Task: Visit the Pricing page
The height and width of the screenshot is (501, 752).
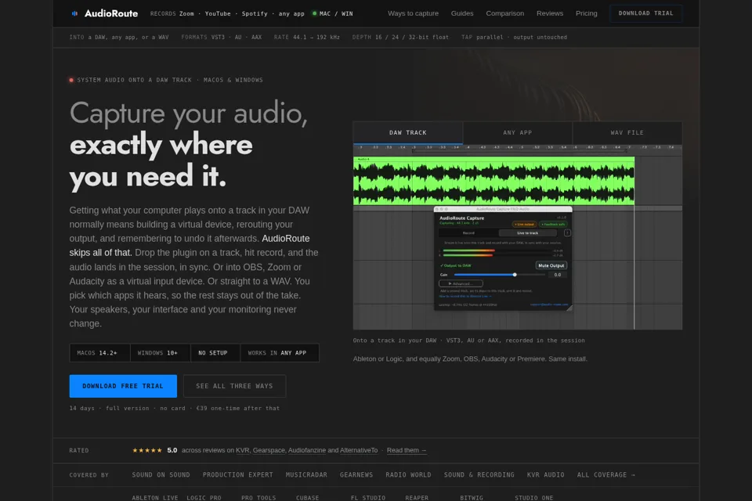Action: [x=587, y=13]
